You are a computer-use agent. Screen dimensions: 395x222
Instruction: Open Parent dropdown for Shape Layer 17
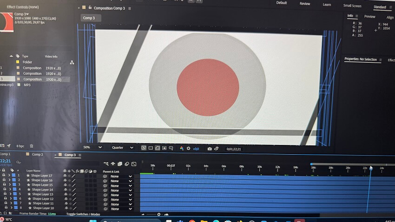[121, 176]
